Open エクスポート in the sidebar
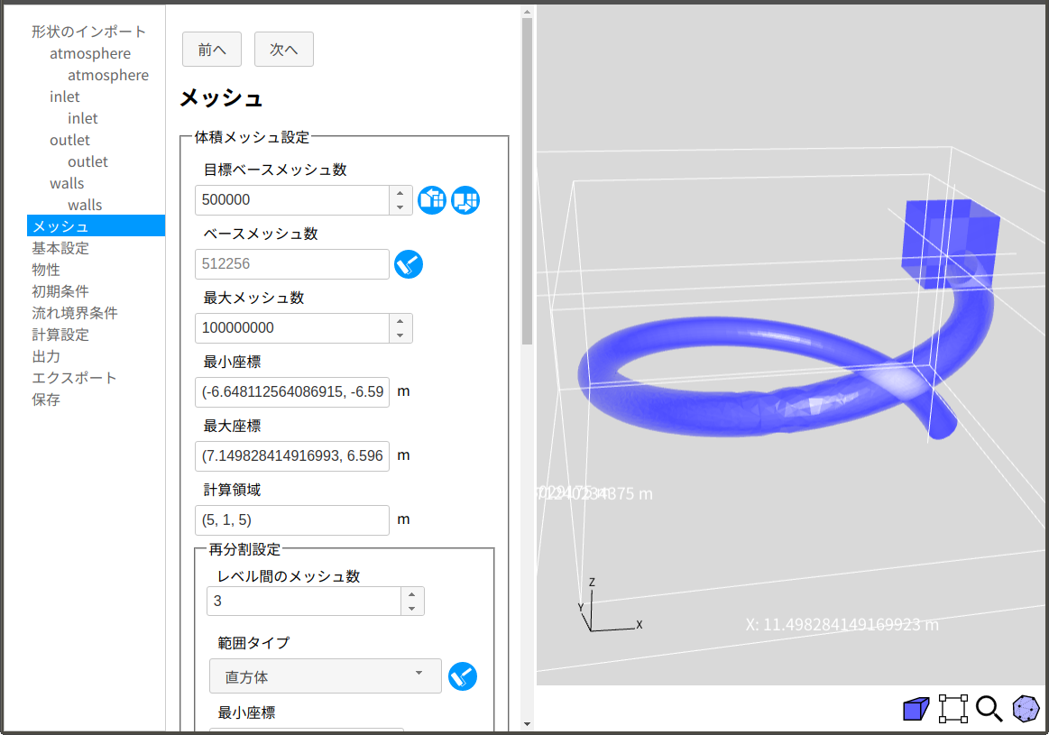This screenshot has width=1049, height=735. pyautogui.click(x=74, y=378)
